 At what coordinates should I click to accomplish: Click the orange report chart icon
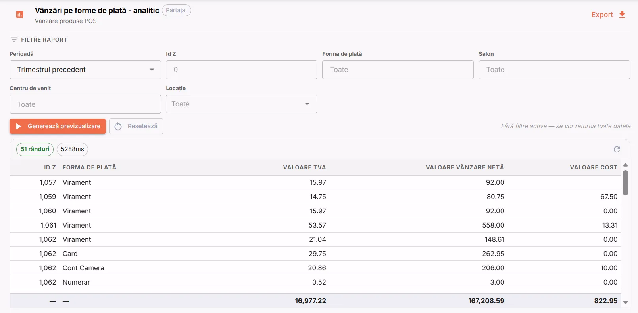[19, 15]
